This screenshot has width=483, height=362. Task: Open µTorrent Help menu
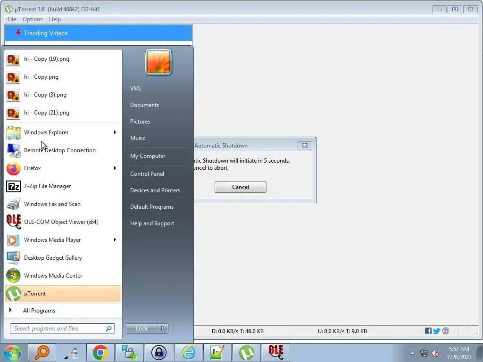[x=55, y=19]
